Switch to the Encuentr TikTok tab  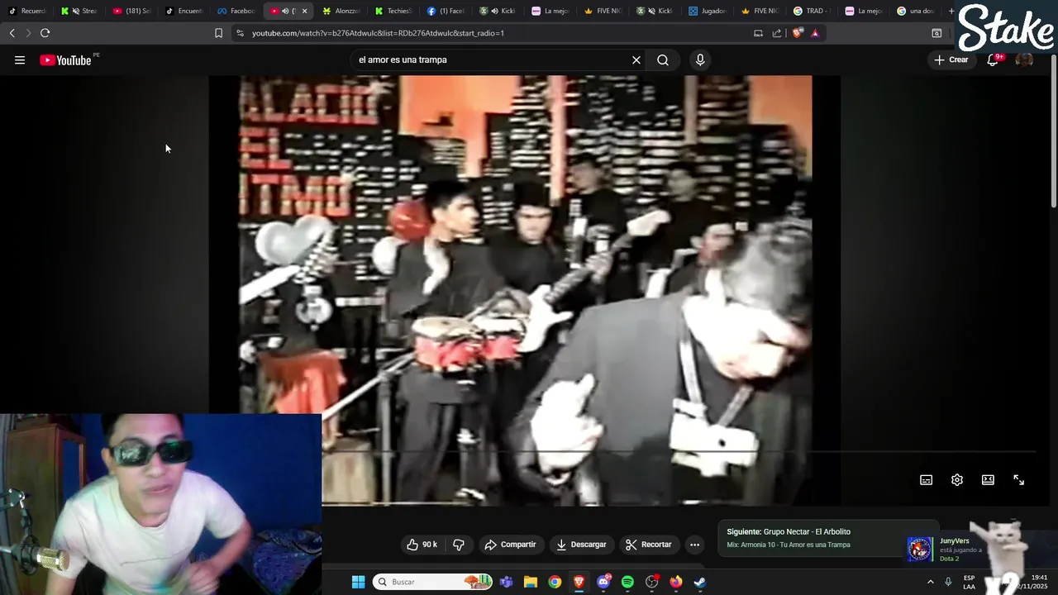point(183,12)
